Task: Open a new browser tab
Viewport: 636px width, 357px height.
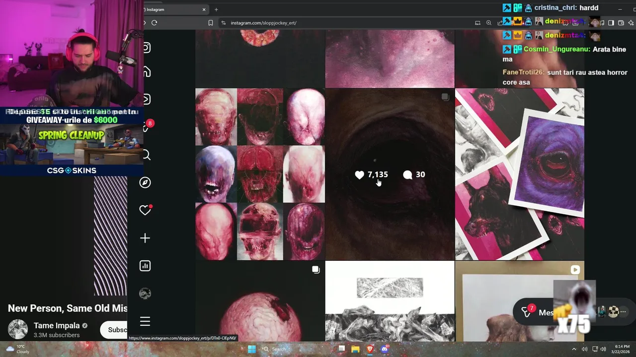Action: (x=216, y=9)
